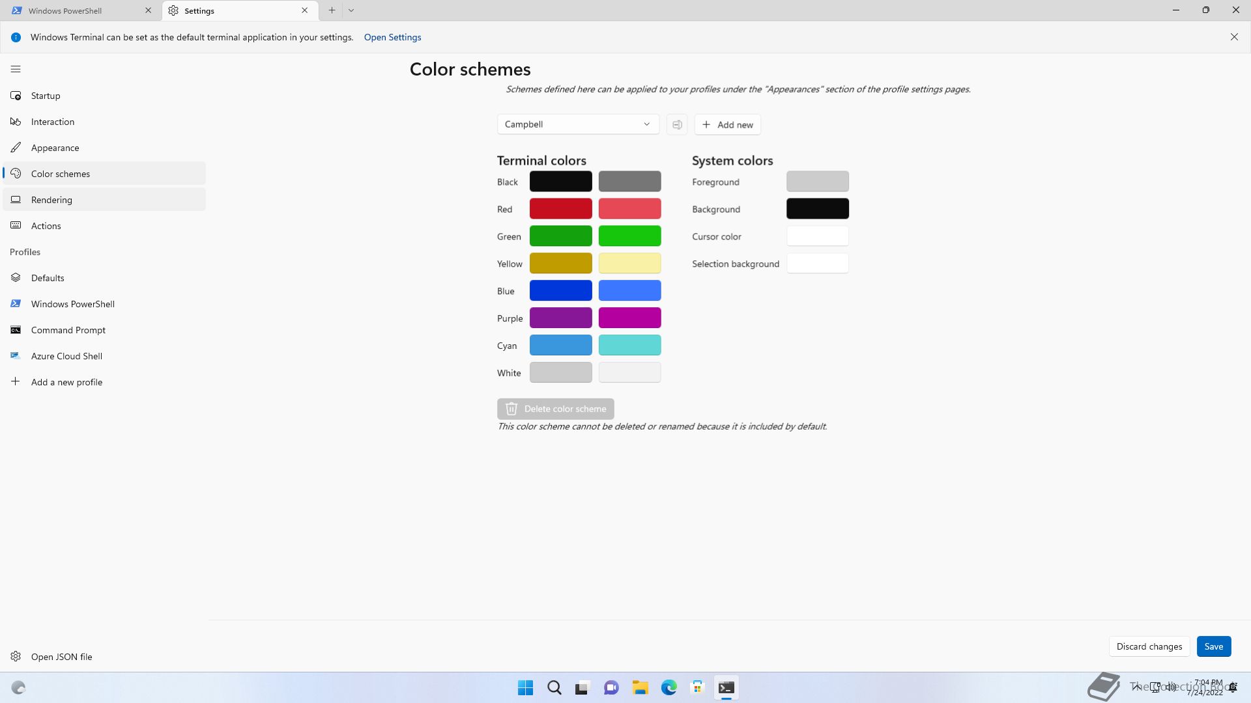
Task: Switch to the Windows PowerShell tab
Action: click(80, 10)
